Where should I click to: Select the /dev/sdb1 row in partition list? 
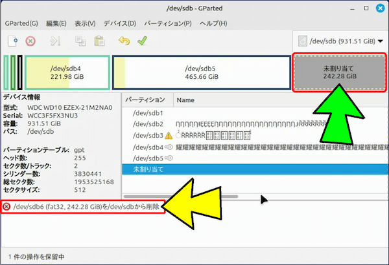point(148,113)
